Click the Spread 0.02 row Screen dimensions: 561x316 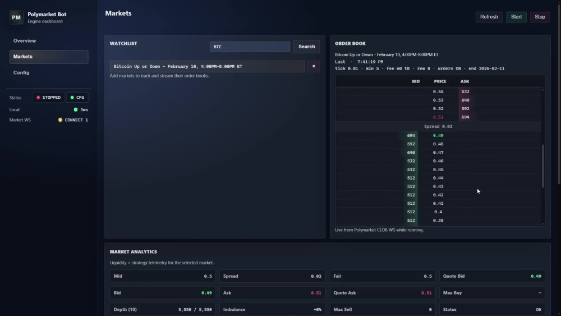[438, 126]
